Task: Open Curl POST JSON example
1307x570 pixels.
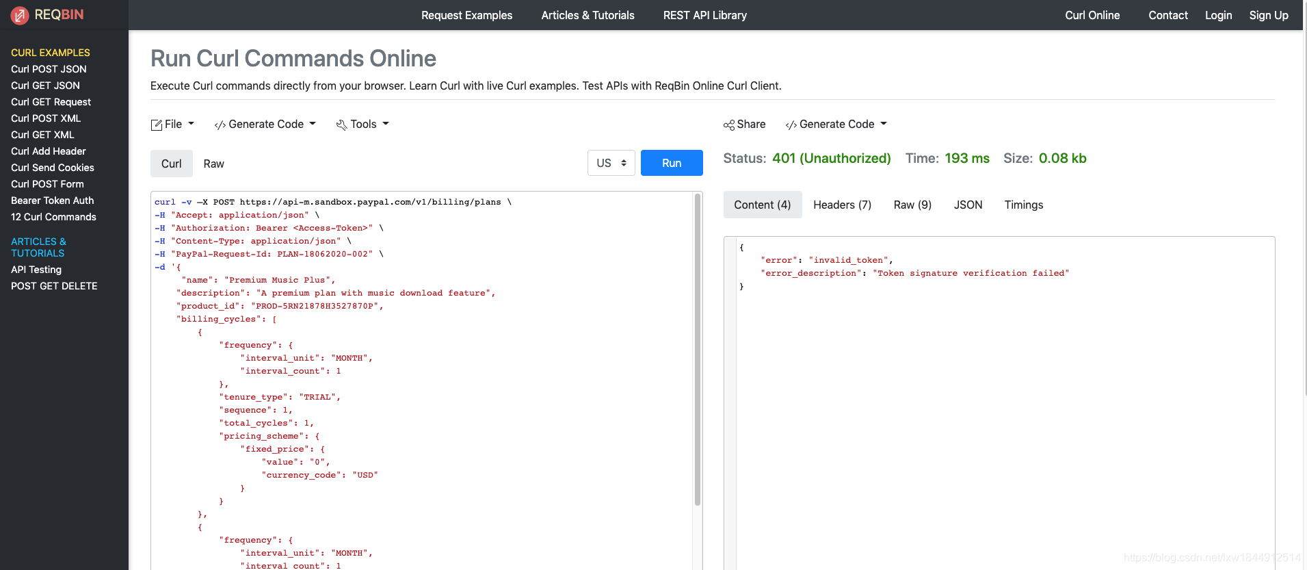Action: [49, 69]
